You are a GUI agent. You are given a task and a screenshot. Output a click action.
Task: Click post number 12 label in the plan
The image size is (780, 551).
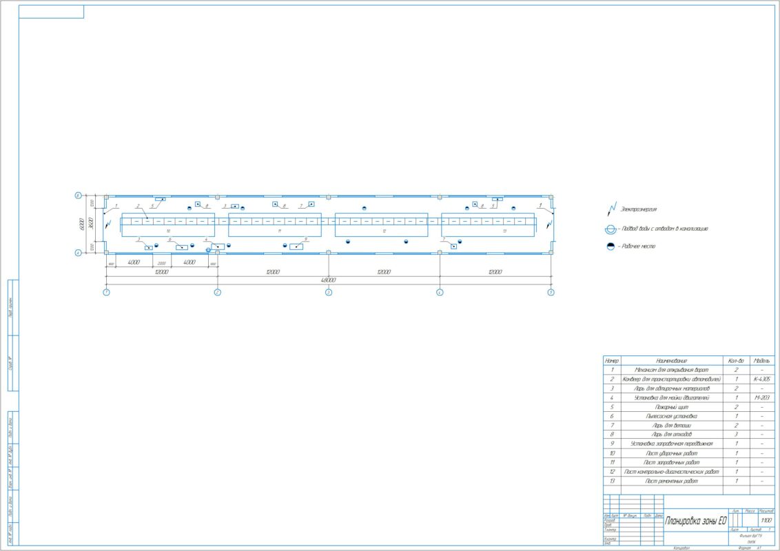click(384, 231)
